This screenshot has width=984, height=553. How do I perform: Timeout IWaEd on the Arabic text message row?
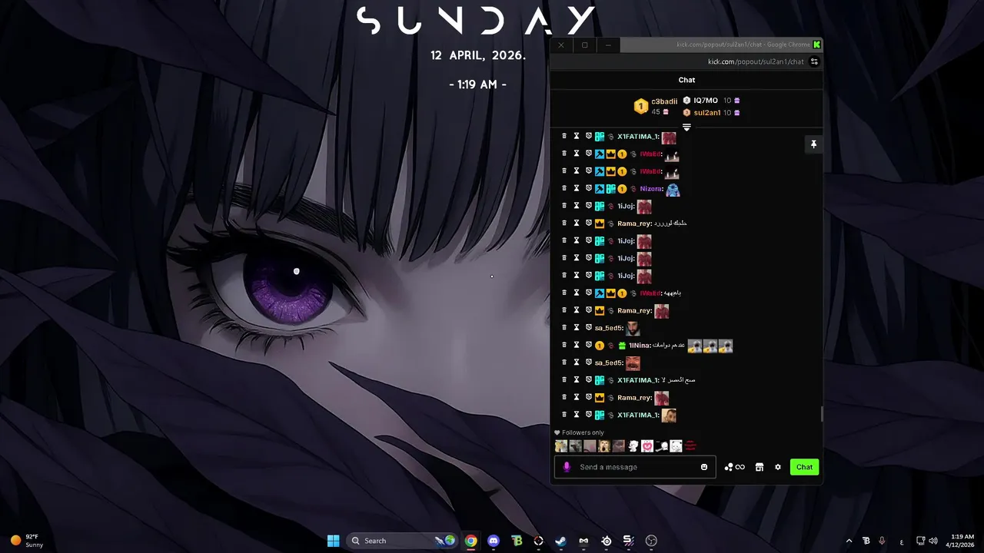[577, 293]
